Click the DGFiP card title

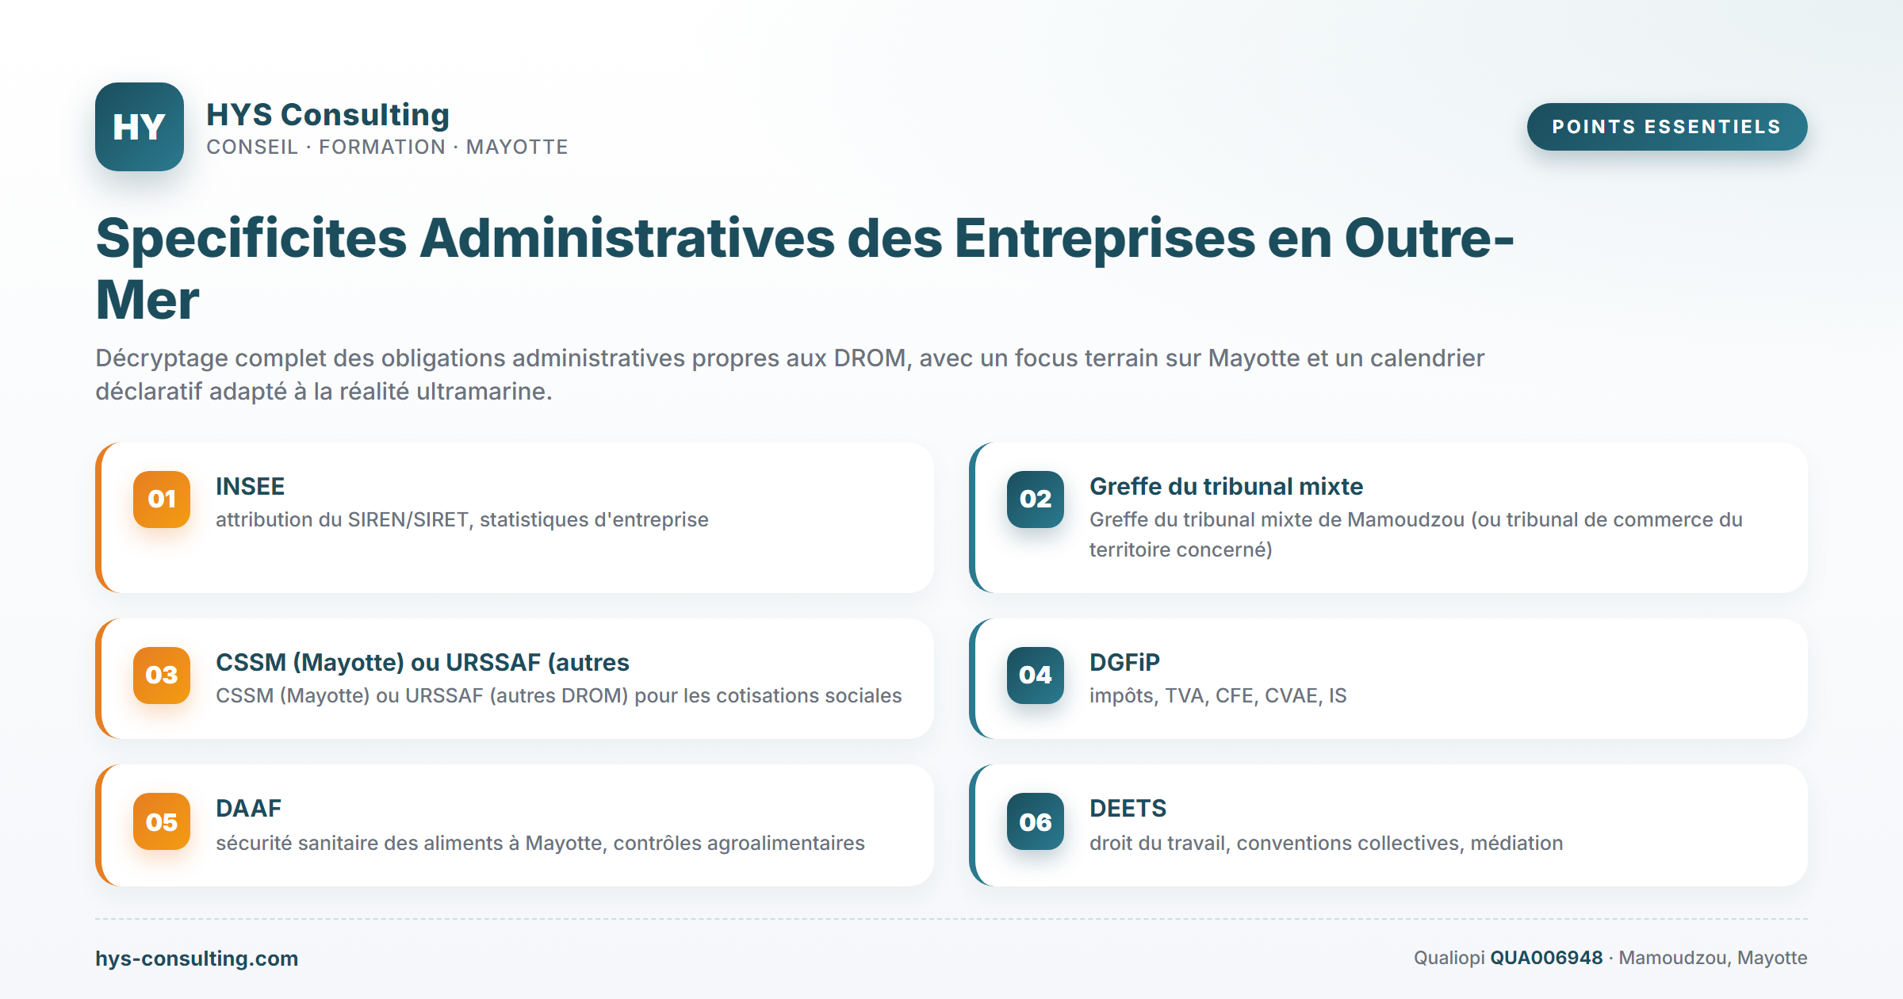pos(1124,662)
